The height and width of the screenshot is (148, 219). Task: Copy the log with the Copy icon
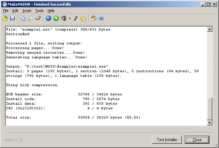(23, 18)
